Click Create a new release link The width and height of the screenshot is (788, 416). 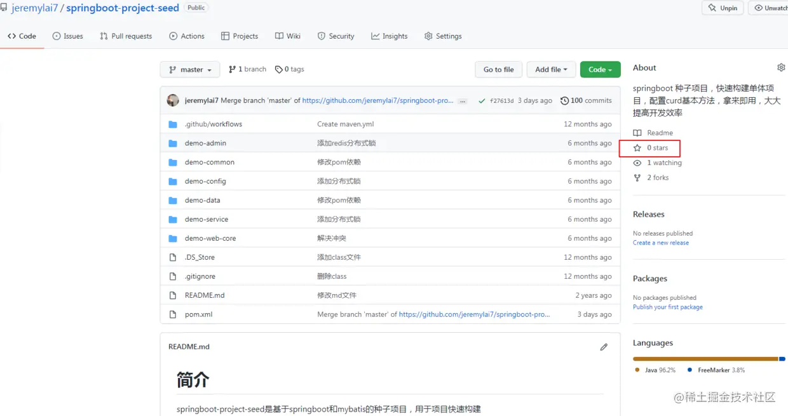coord(661,243)
